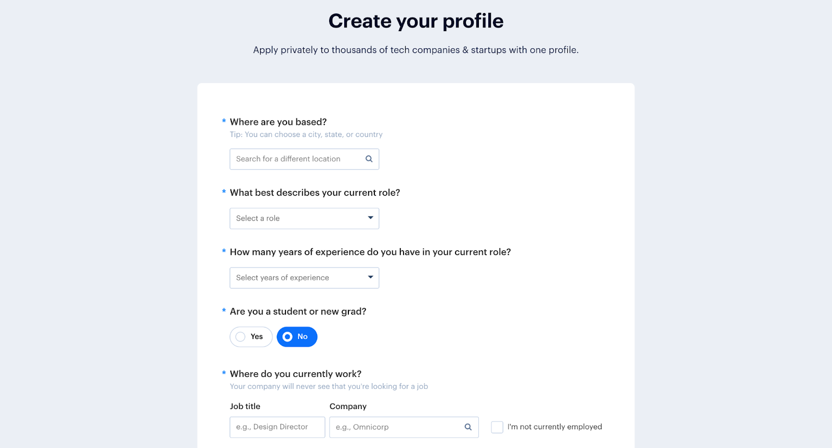Focus the Company text field
The image size is (832, 448).
point(395,427)
